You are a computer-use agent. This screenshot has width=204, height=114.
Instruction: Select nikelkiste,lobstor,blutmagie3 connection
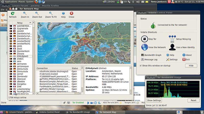pos(54,72)
